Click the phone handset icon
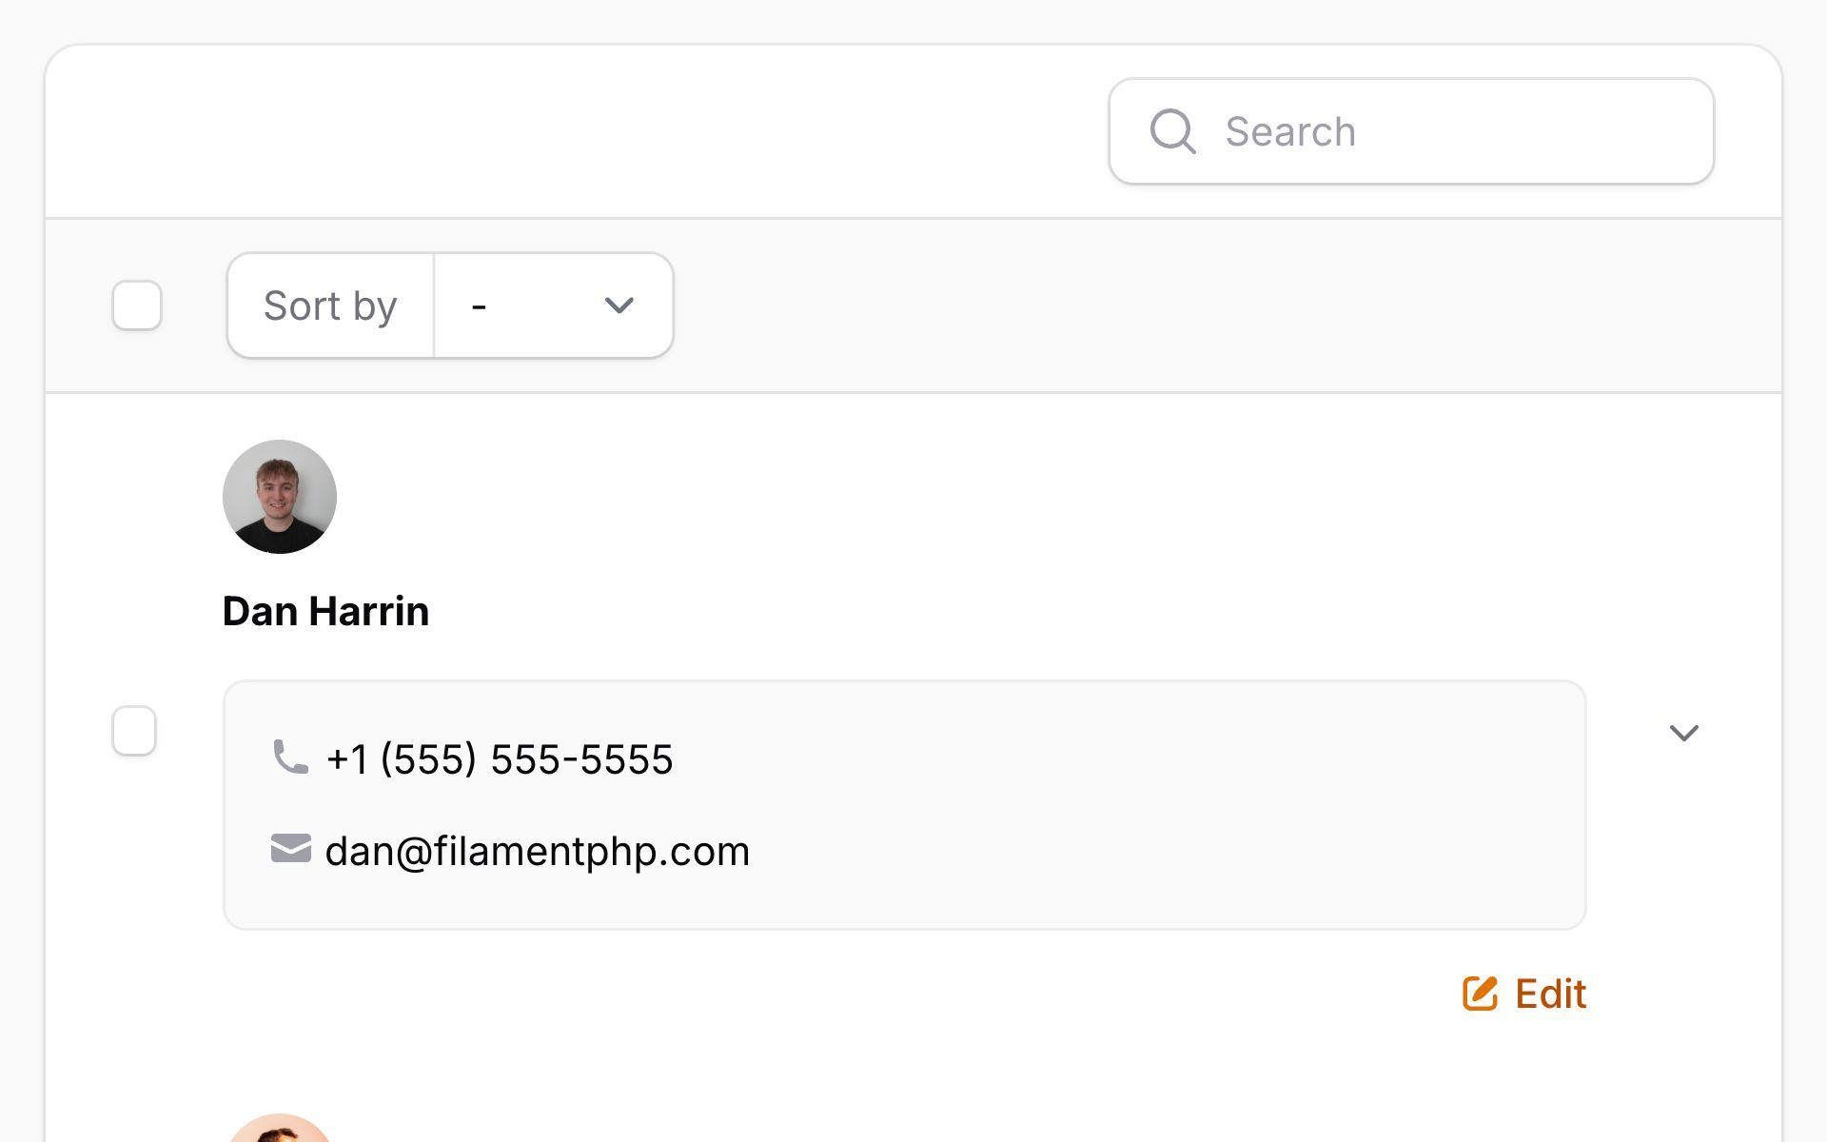Viewport: 1827px width, 1142px height. pyautogui.click(x=290, y=758)
